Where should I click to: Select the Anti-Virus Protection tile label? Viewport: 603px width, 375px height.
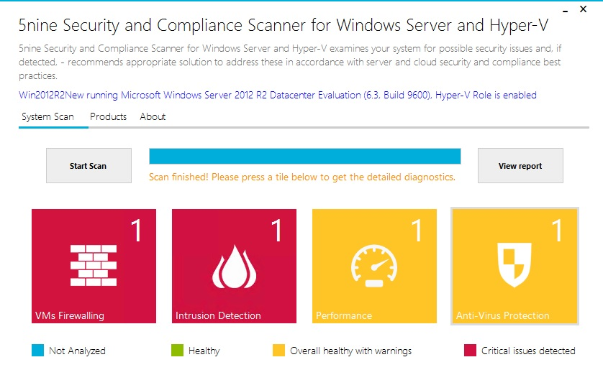pos(502,315)
